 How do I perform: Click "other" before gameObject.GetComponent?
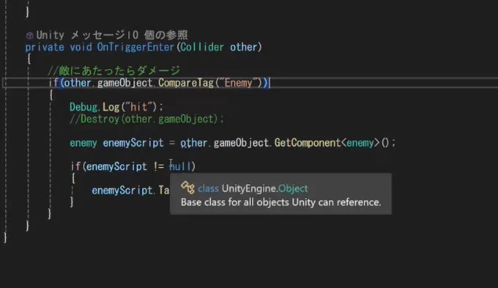[194, 143]
